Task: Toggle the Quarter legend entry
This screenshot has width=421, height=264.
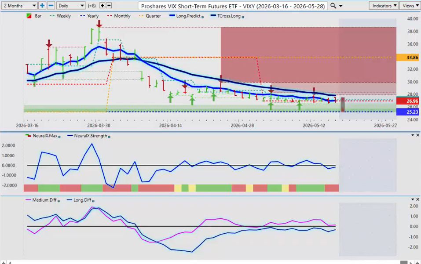Action: (150, 16)
